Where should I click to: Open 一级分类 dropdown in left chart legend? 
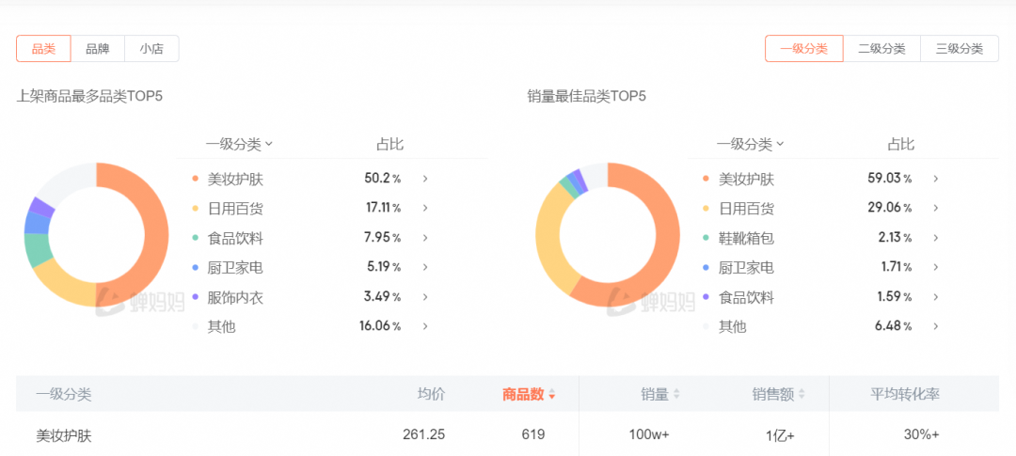(239, 144)
